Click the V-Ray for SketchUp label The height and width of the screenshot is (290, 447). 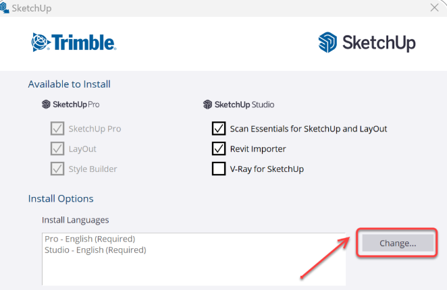pyautogui.click(x=267, y=169)
